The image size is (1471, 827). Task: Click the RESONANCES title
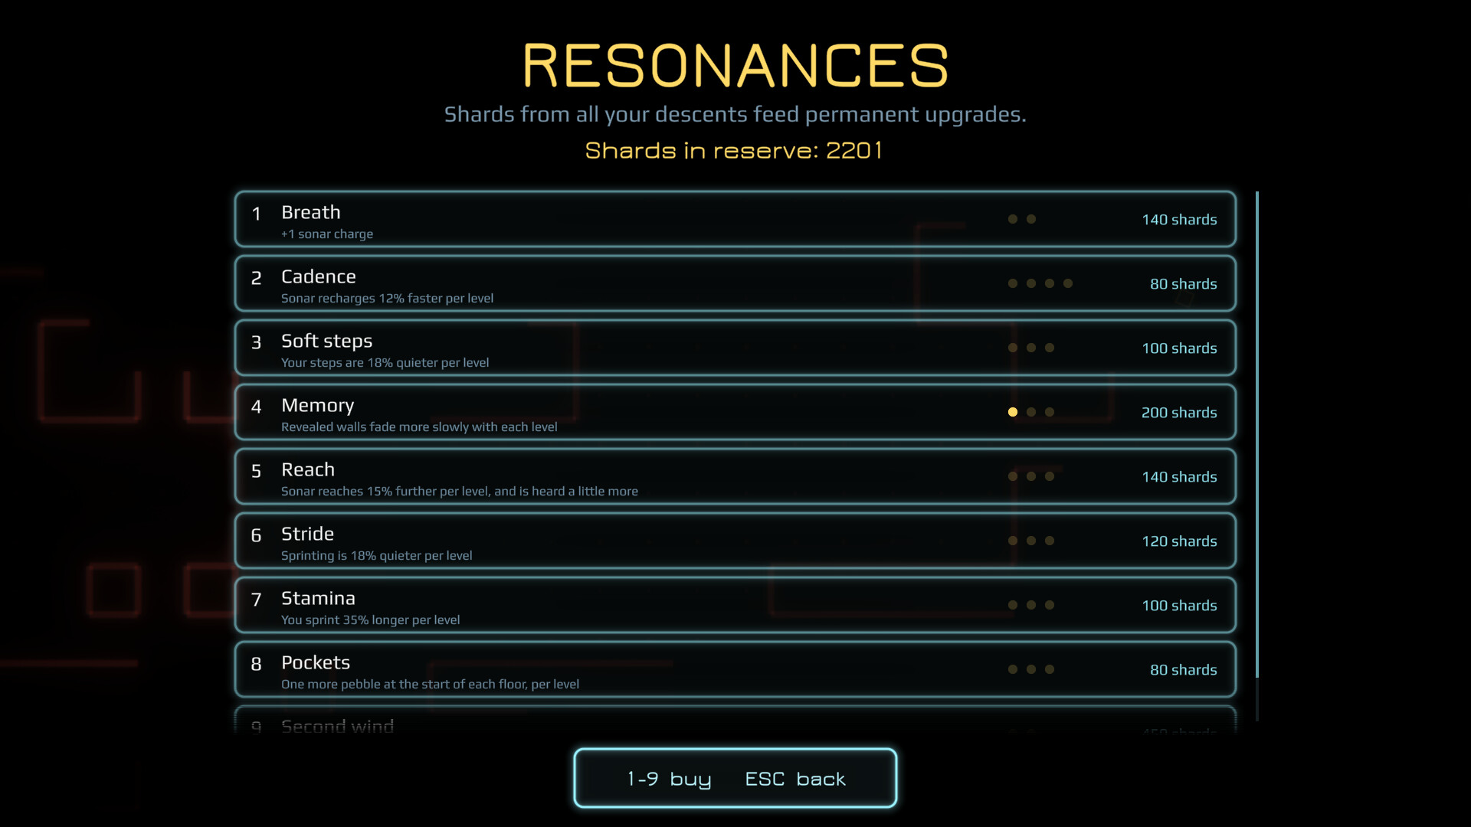735,65
